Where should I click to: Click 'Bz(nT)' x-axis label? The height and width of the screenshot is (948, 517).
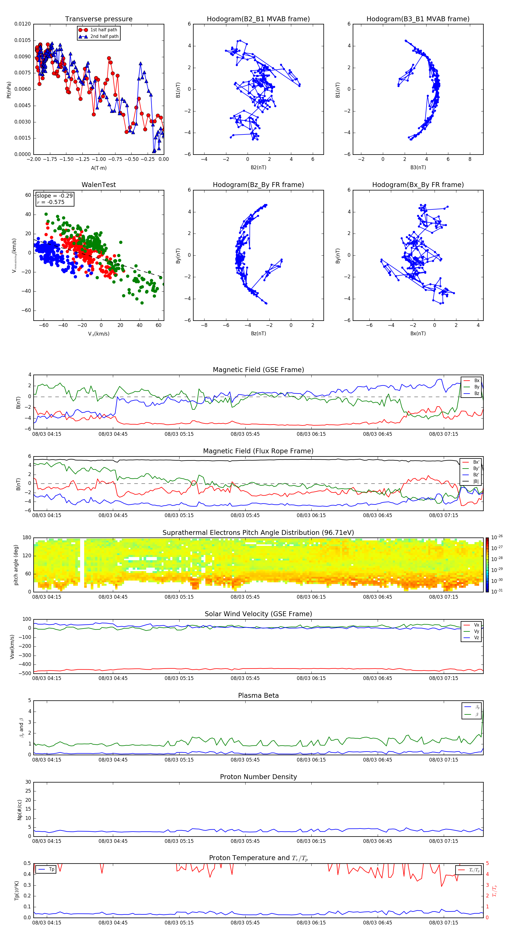click(x=258, y=334)
